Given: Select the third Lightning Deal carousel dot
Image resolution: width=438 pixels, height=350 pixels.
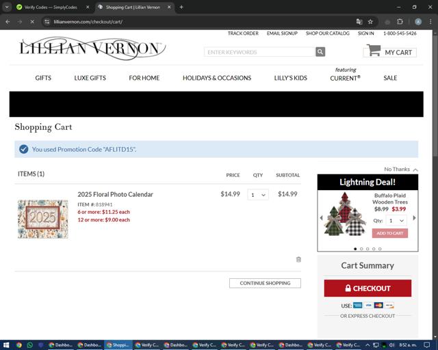Looking at the screenshot, I should 368,249.
